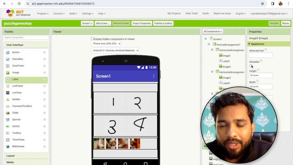Select the TextBox component icon
Screen dimensions: 293x165
[8, 133]
